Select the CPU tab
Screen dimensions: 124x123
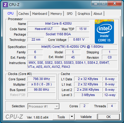[10, 13]
